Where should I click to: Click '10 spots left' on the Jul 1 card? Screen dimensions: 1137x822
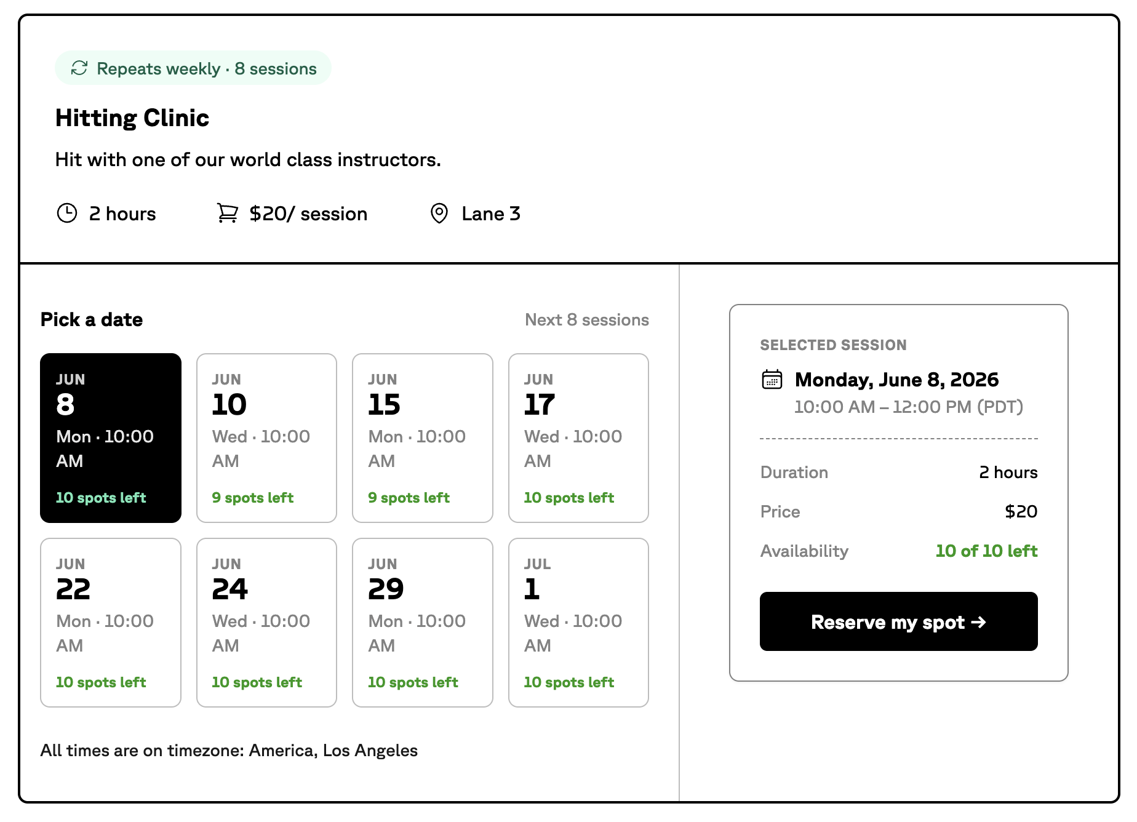tap(569, 682)
